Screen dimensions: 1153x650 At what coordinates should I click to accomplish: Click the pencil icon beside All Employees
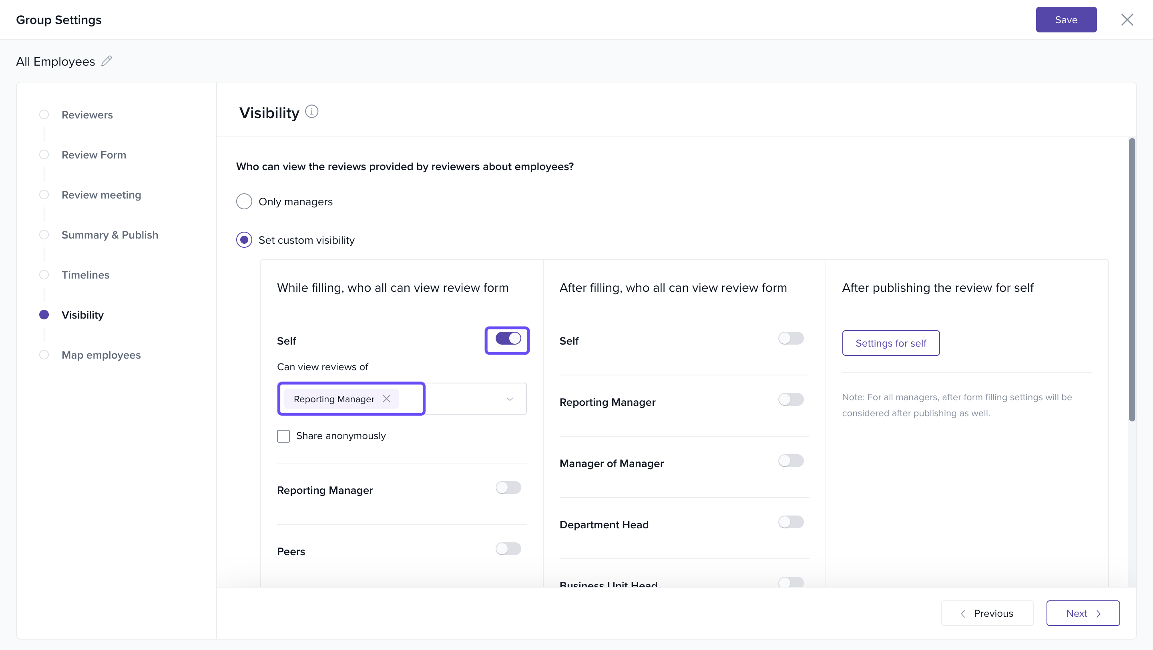tap(106, 61)
